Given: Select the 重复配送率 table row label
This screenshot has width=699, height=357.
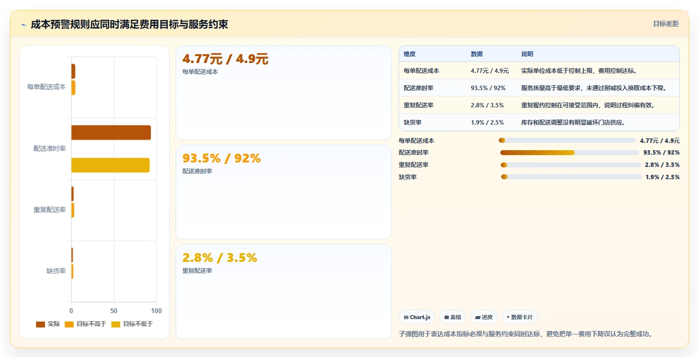Looking at the screenshot, I should (x=418, y=105).
